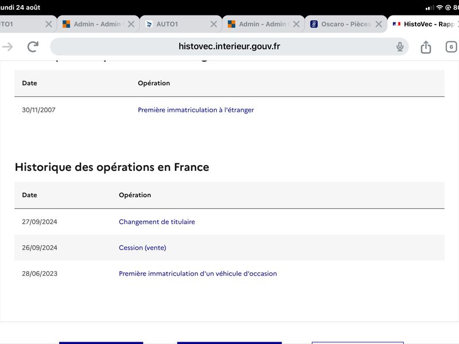Click the Opération header in the upper table
The height and width of the screenshot is (344, 459).
coord(154,83)
